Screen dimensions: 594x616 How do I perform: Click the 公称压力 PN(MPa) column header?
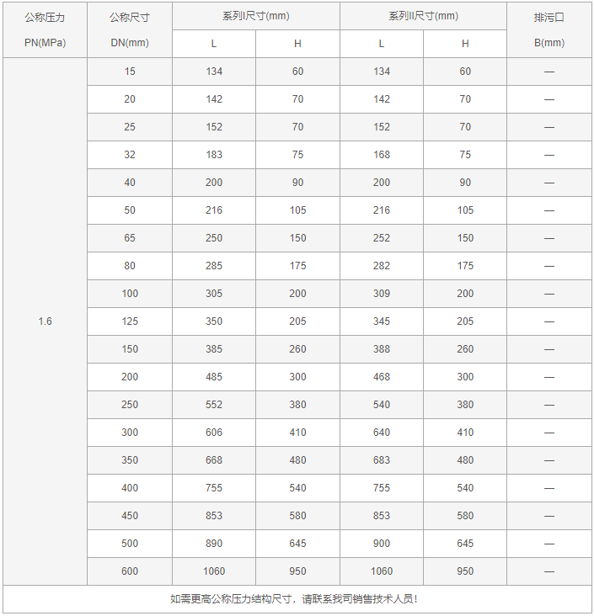(45, 29)
